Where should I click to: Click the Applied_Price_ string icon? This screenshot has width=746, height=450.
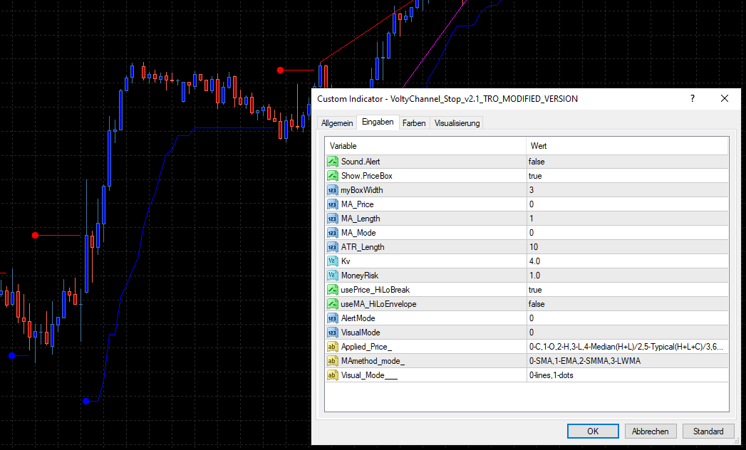coord(332,347)
